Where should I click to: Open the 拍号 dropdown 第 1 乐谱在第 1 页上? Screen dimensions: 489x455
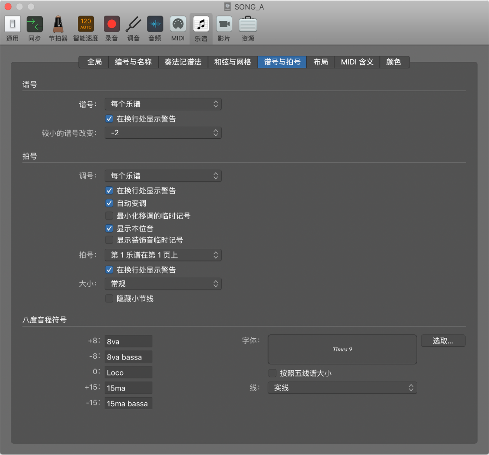point(163,255)
